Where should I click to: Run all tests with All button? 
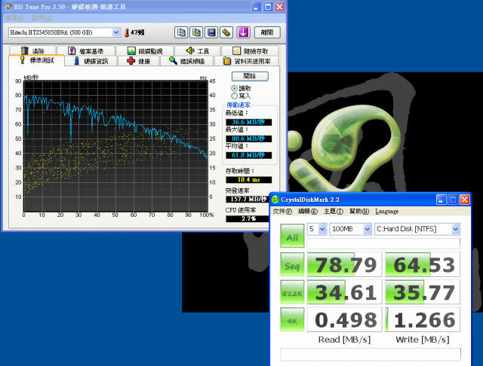[x=292, y=236]
